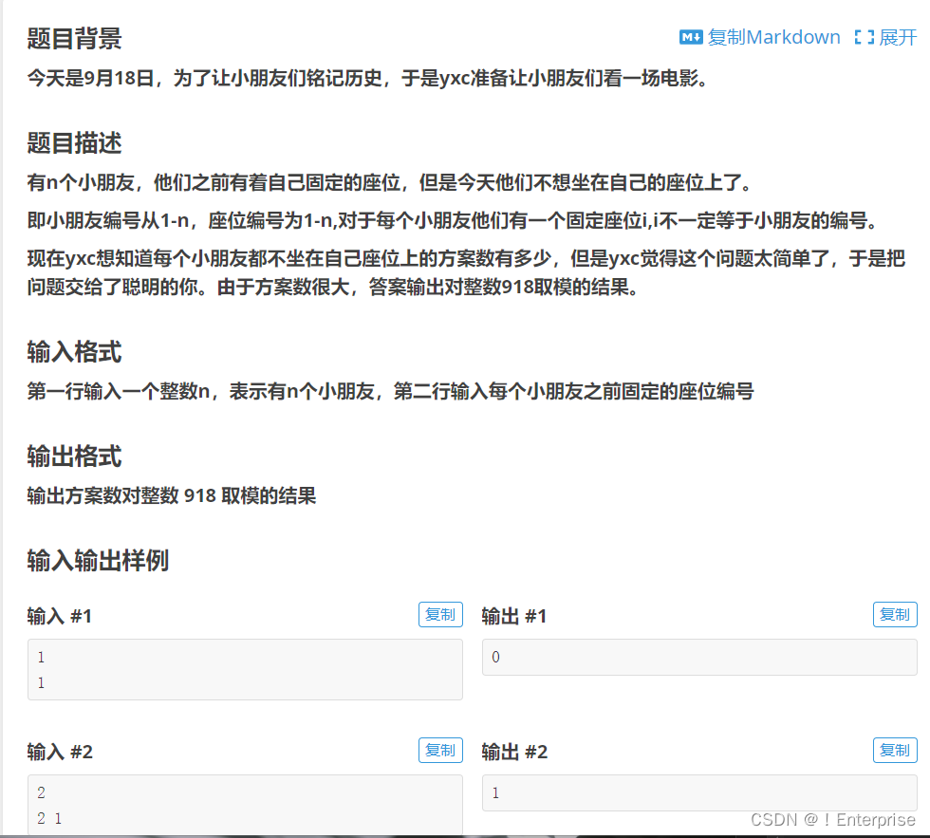Select the 题目背景 heading
The height and width of the screenshot is (838, 930).
[74, 39]
